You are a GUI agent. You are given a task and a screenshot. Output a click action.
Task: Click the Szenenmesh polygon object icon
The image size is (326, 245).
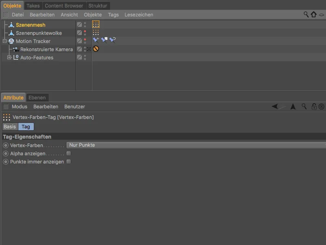click(x=11, y=25)
